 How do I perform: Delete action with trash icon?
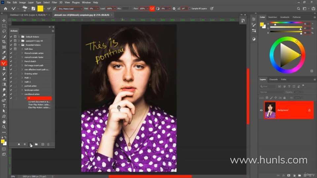(x=48, y=144)
